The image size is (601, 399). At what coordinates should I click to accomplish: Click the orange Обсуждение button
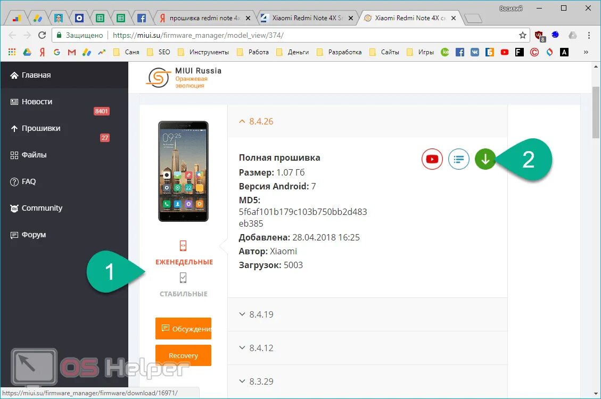tap(183, 329)
